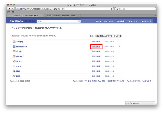Click the 動画 video icon
The width and height of the screenshot is (163, 113).
14,76
